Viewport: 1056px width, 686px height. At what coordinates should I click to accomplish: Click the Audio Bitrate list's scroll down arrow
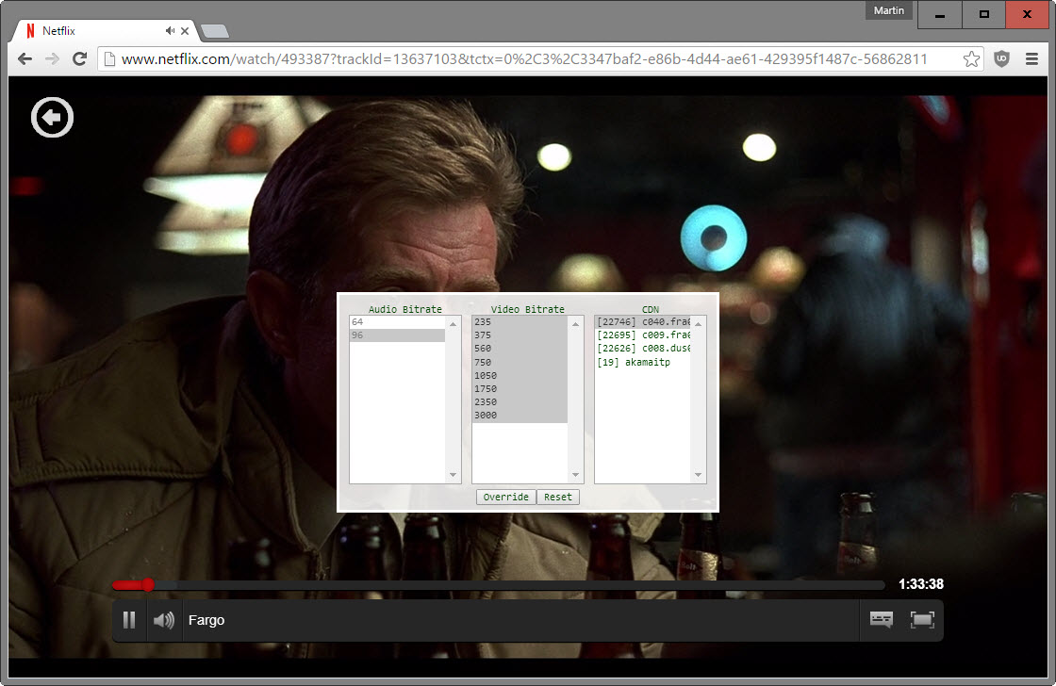454,475
